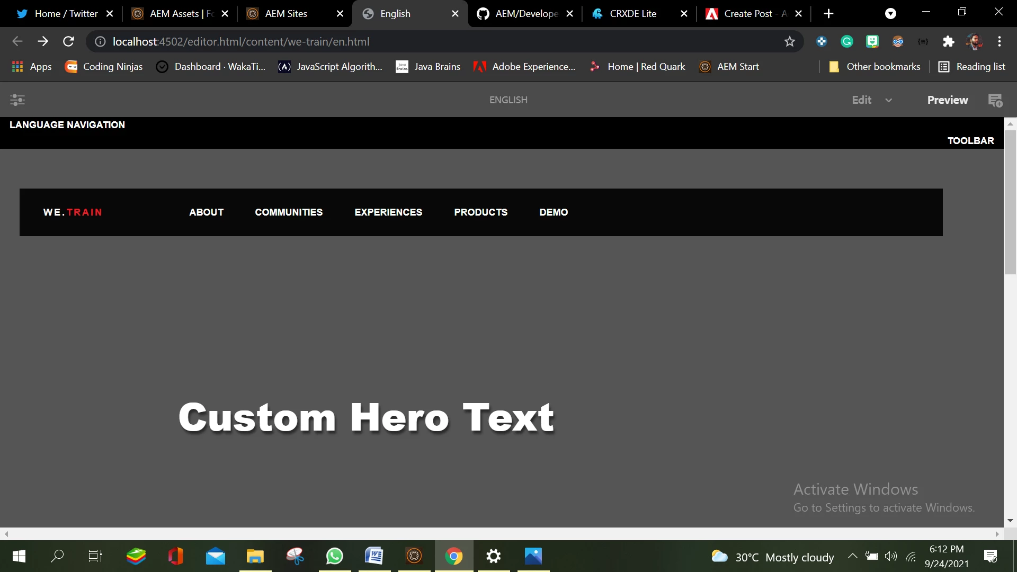Click the vertical page scrollbar thumb
The width and height of the screenshot is (1017, 572).
click(1010, 201)
